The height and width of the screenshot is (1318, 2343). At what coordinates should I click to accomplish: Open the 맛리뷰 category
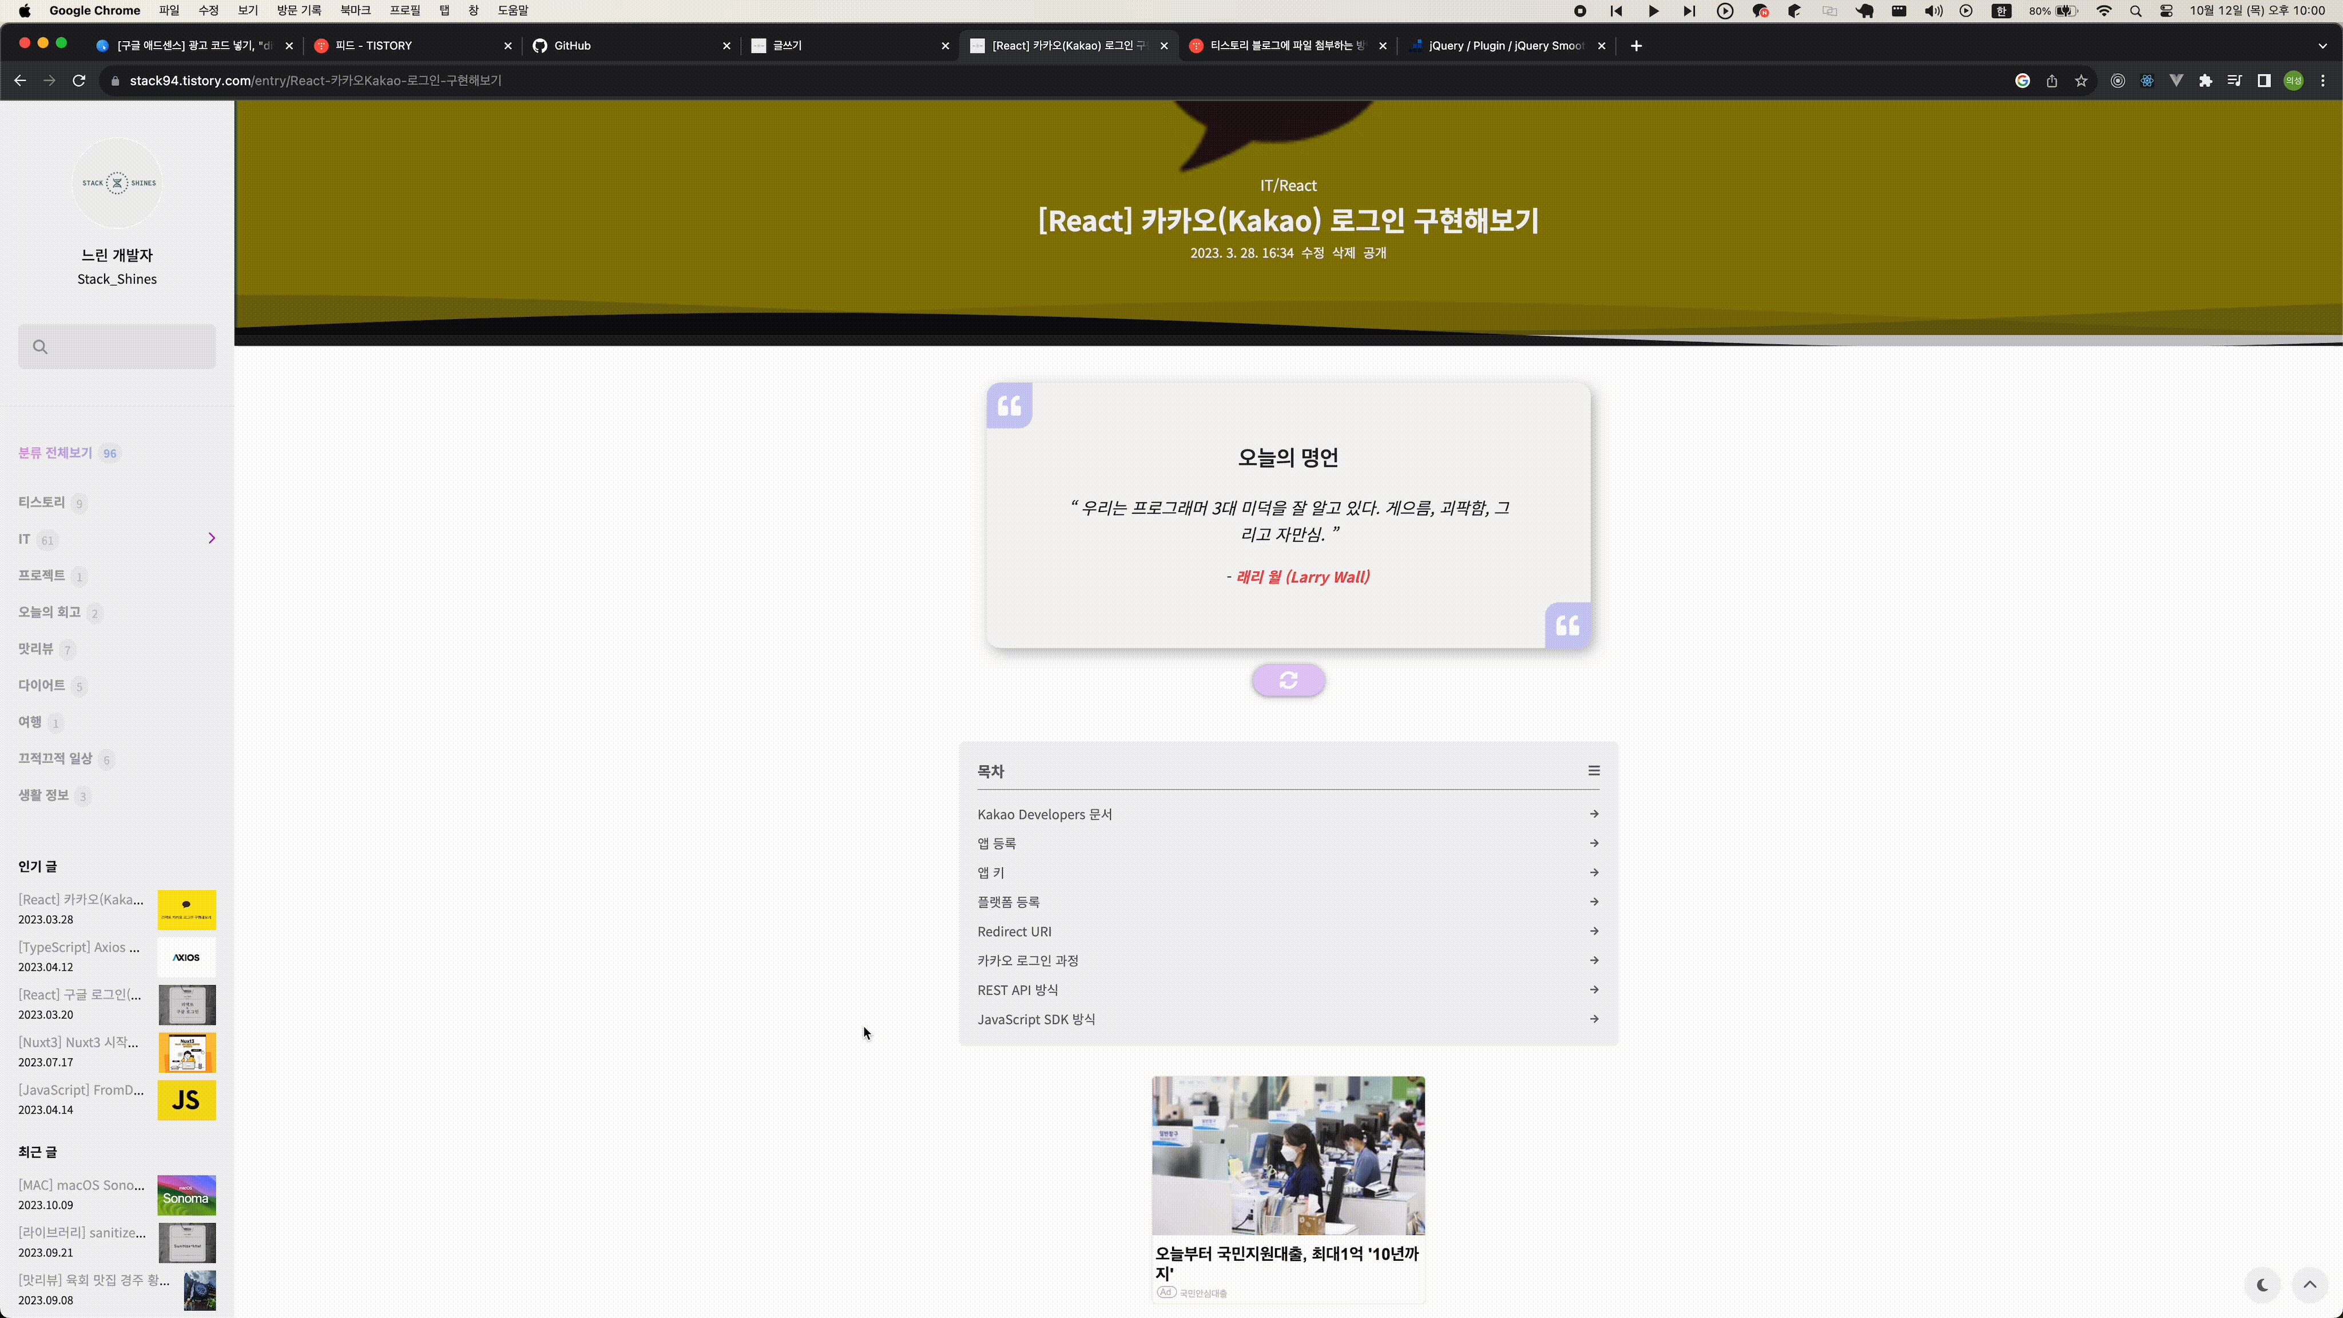click(x=35, y=649)
